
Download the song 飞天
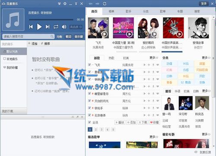click(153, 65)
